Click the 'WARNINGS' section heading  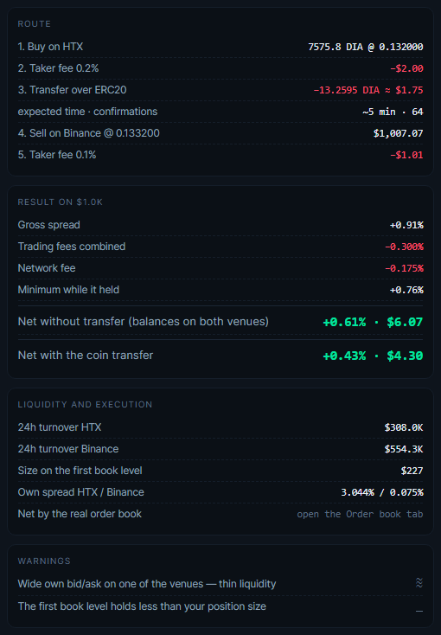tap(44, 561)
